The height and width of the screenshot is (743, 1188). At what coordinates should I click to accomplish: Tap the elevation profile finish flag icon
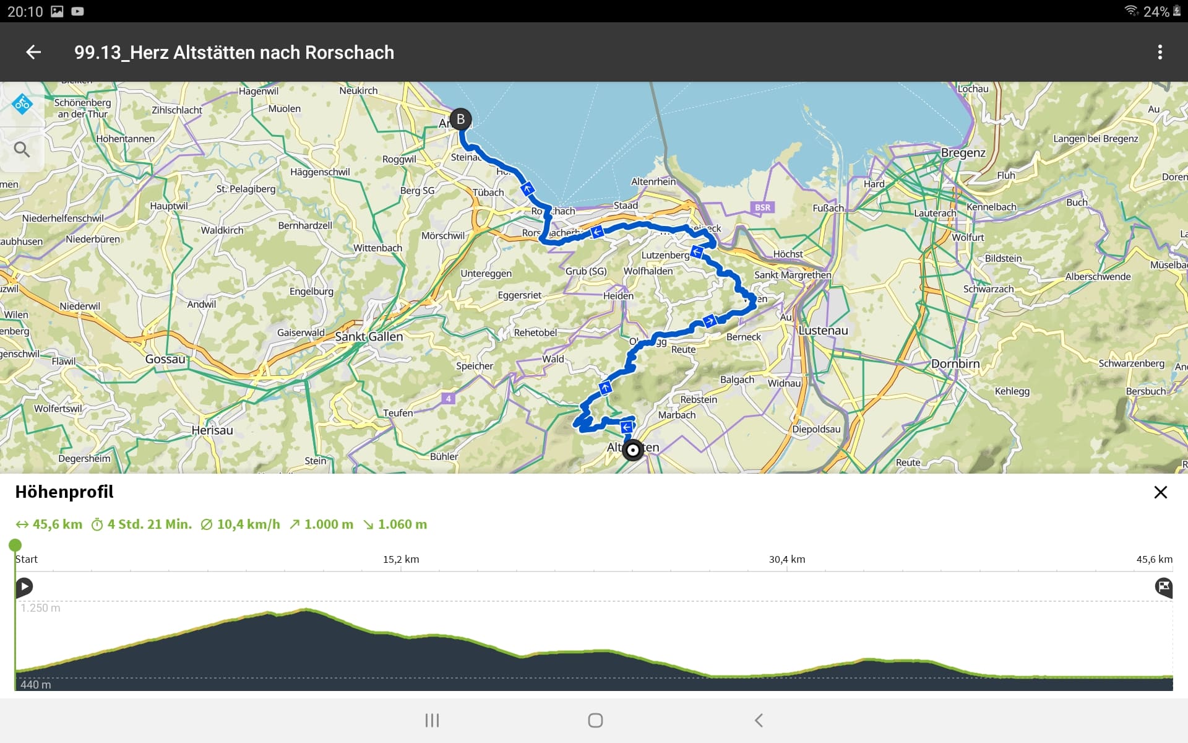point(1163,586)
